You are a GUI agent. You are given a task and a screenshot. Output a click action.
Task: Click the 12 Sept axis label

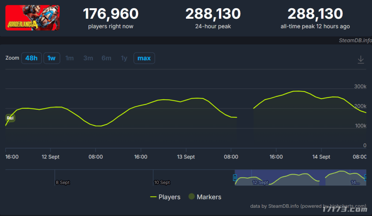[x=51, y=157]
